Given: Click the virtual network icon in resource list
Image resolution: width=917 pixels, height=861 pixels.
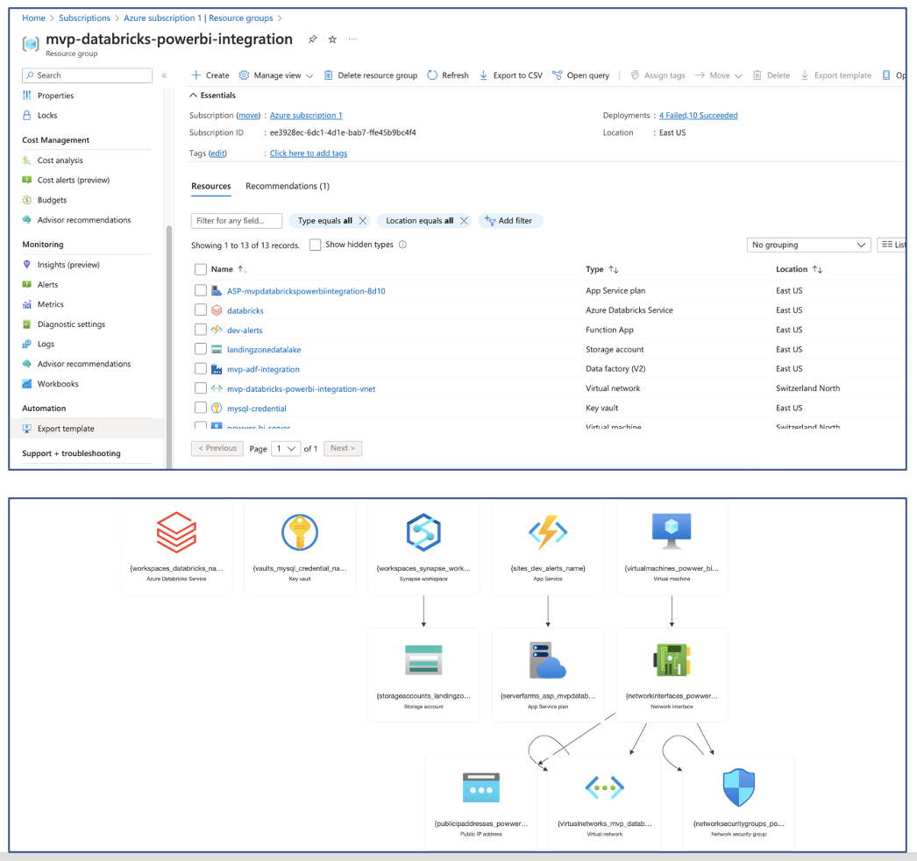Looking at the screenshot, I should click(217, 388).
